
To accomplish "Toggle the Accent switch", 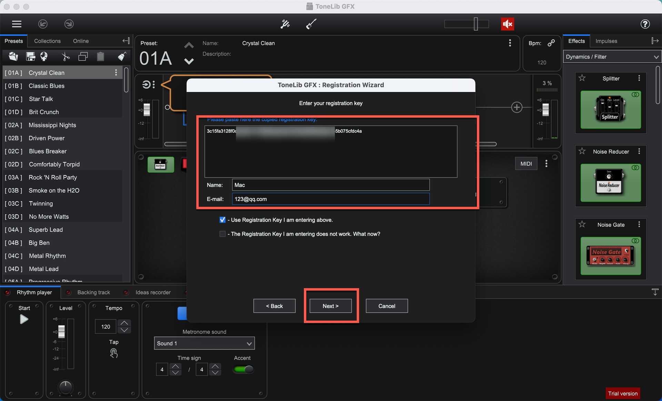I will coord(243,369).
